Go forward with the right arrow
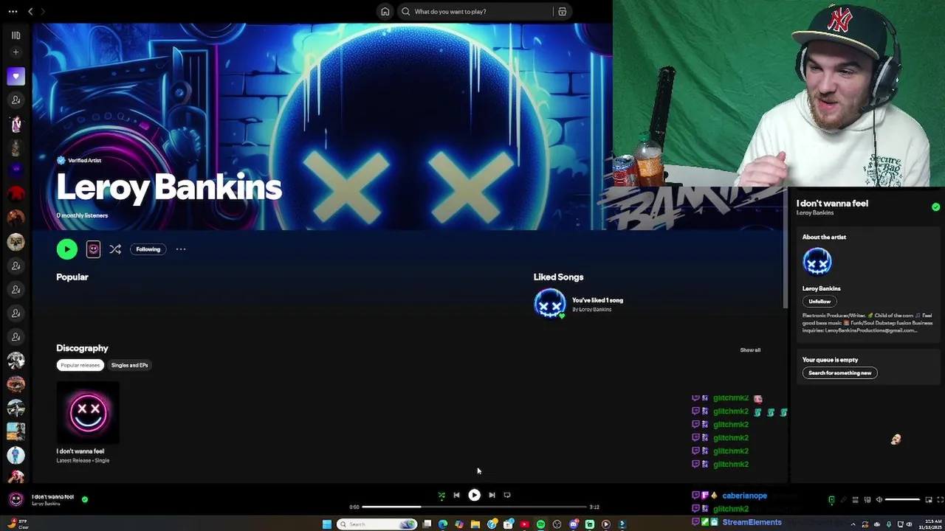Screen dimensions: 945x531 click(43, 12)
